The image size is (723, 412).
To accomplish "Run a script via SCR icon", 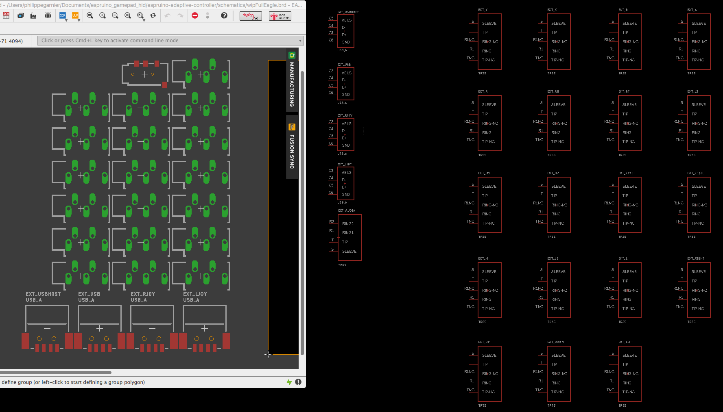I will coord(63,16).
